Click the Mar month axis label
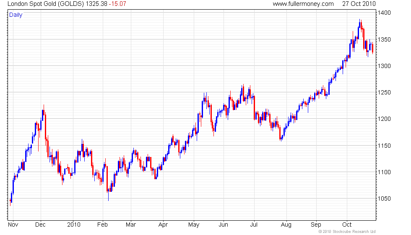Image resolution: width=411 pixels, height=235 pixels. pyautogui.click(x=130, y=225)
